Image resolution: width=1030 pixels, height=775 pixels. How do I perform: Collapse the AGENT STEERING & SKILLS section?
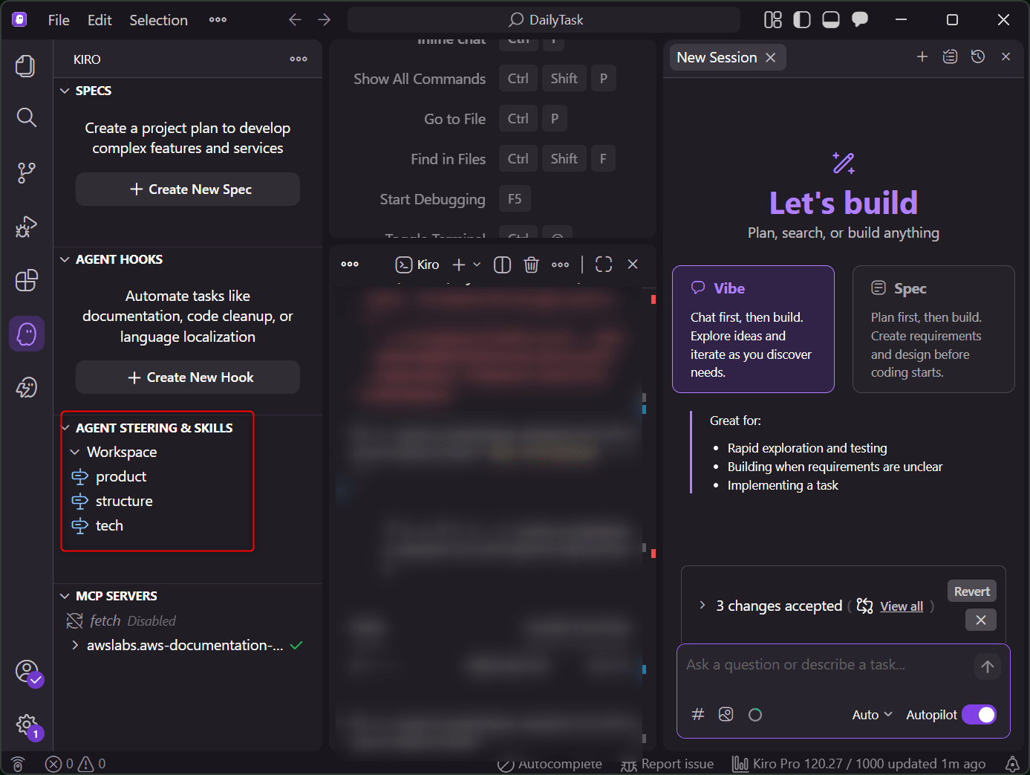(x=65, y=428)
